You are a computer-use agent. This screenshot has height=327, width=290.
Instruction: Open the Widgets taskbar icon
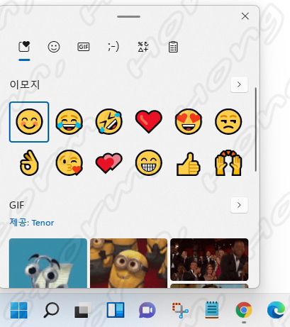click(116, 310)
